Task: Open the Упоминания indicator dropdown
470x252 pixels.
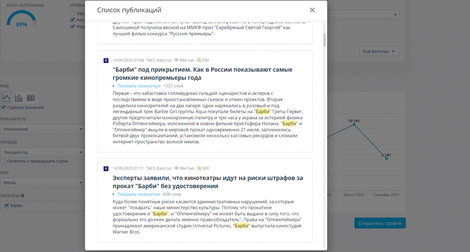Action: pos(43,129)
